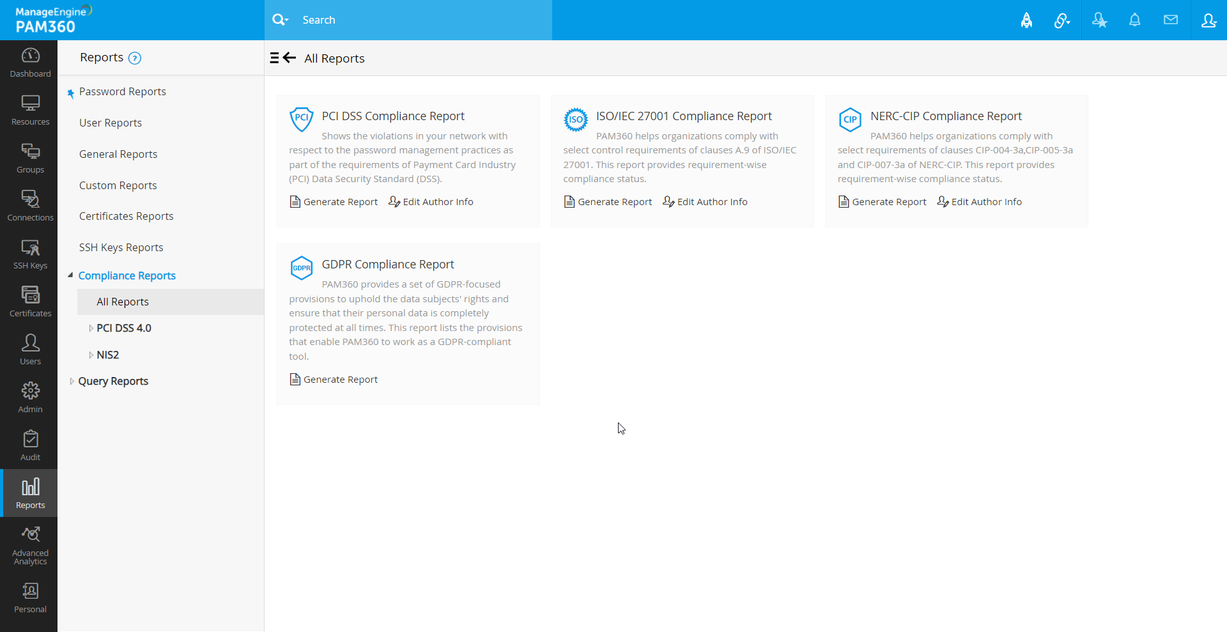This screenshot has width=1227, height=632.
Task: Expand the Query Reports tree arrow
Action: tap(72, 382)
